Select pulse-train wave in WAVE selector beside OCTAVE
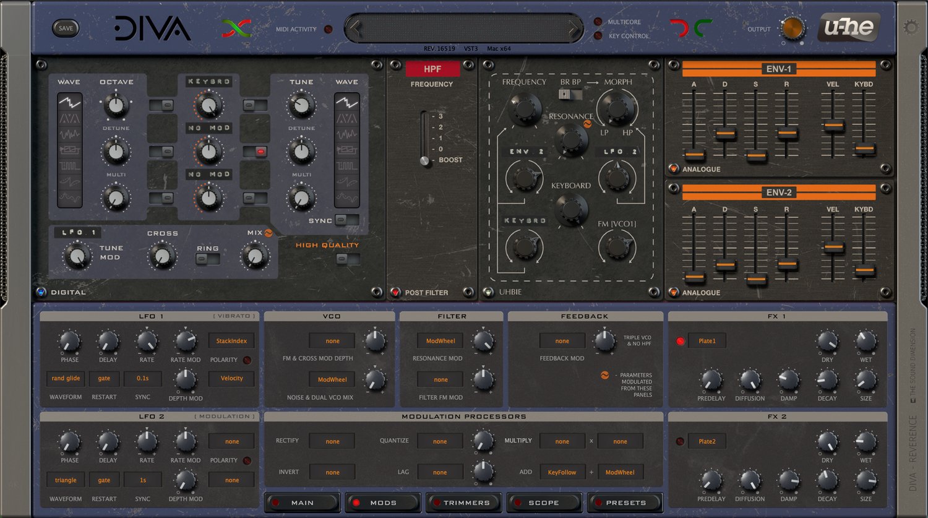 [x=69, y=166]
